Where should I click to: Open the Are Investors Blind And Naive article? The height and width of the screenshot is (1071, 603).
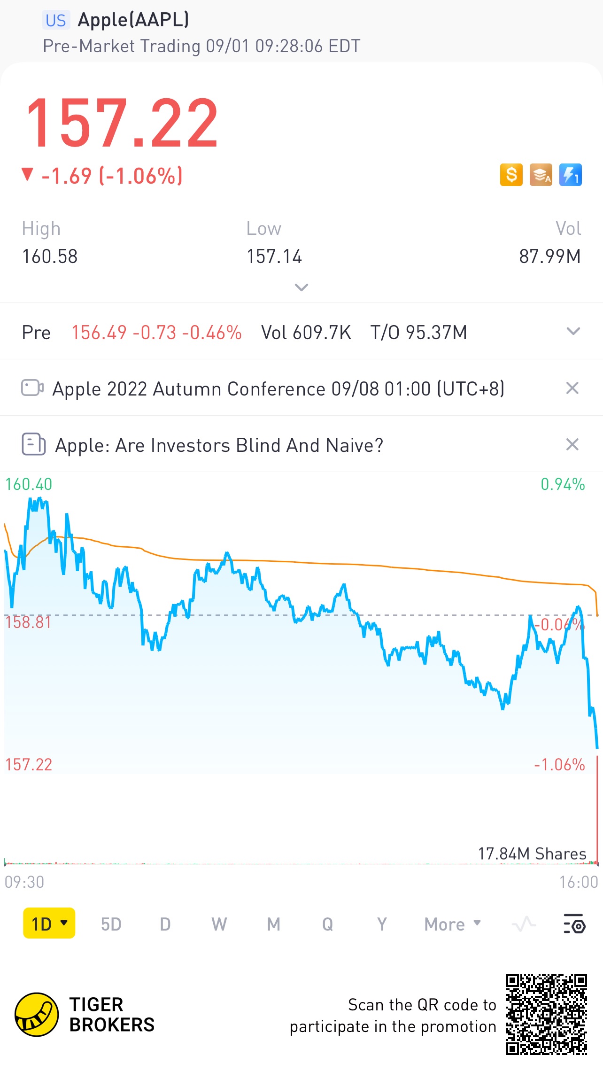click(x=219, y=445)
